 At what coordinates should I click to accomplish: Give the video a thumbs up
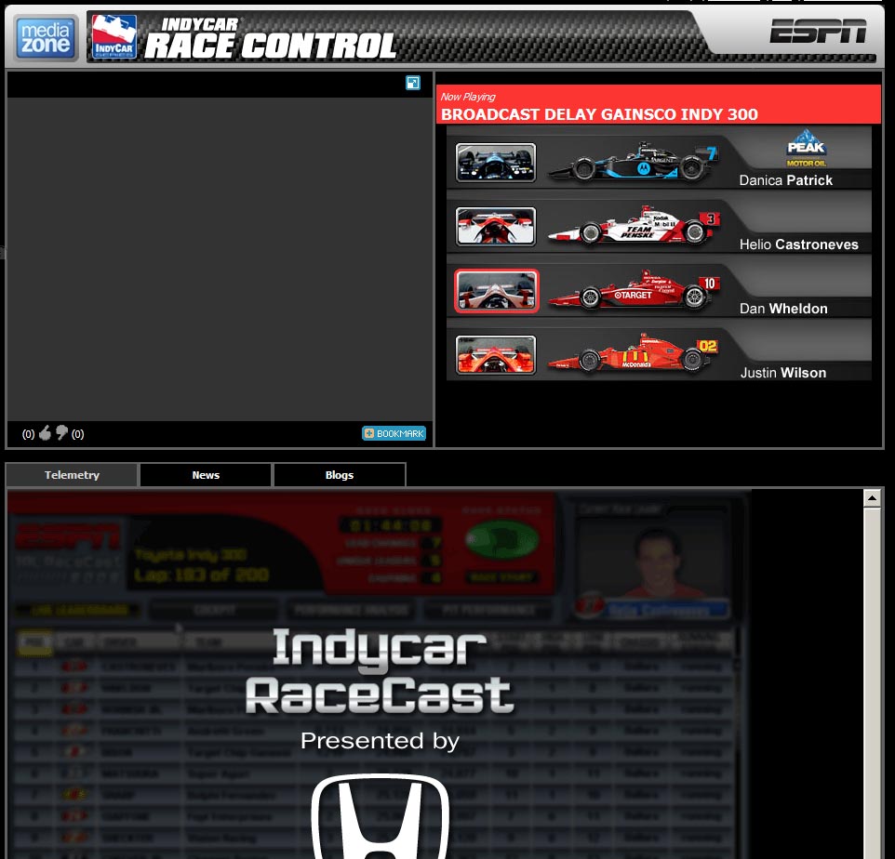coord(45,433)
